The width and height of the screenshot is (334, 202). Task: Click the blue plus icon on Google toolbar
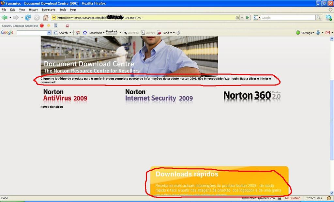pos(318,33)
